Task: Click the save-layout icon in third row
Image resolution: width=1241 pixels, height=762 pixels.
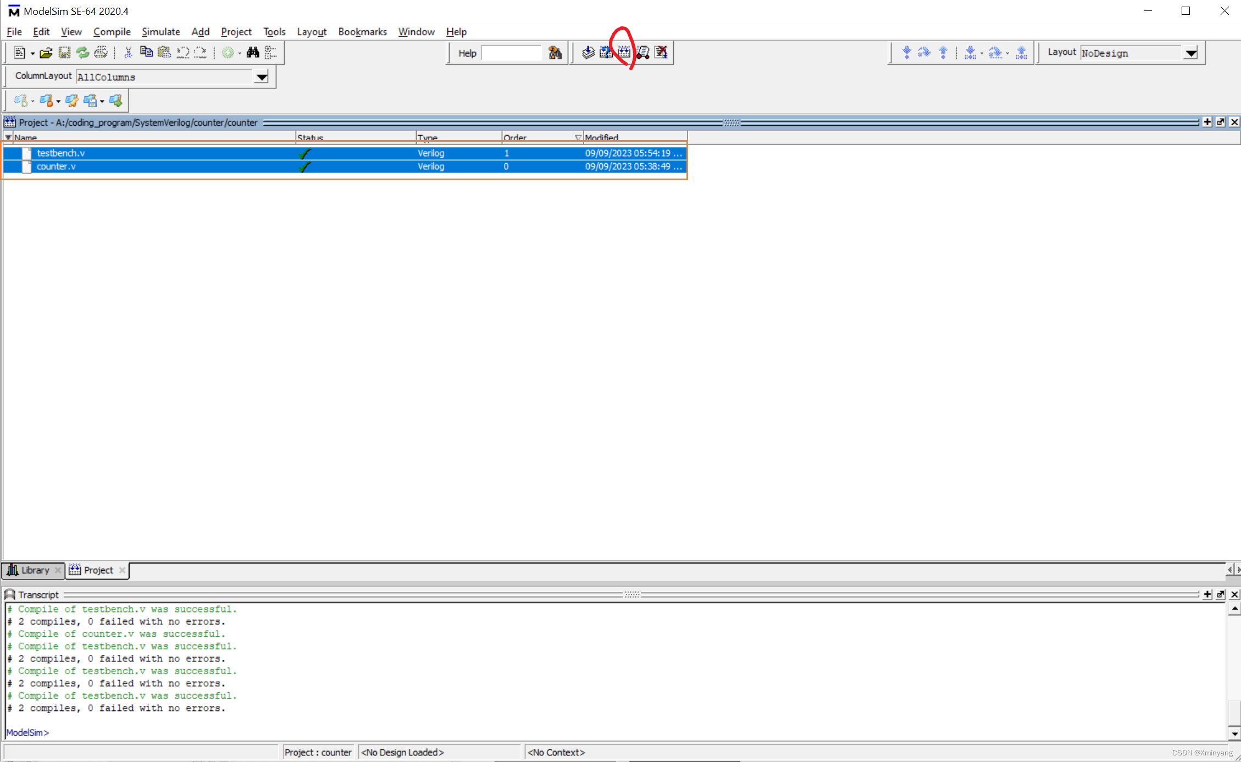Action: coord(90,101)
